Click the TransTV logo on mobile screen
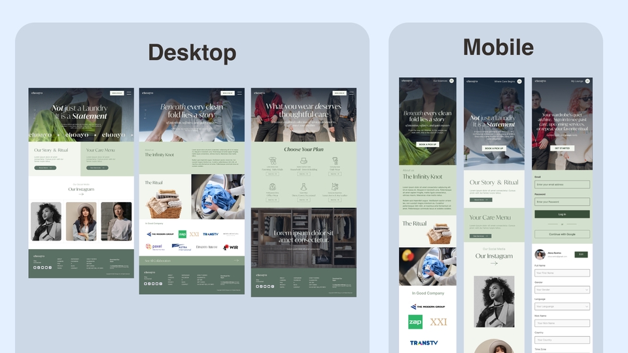The image size is (628, 353). click(x=424, y=343)
